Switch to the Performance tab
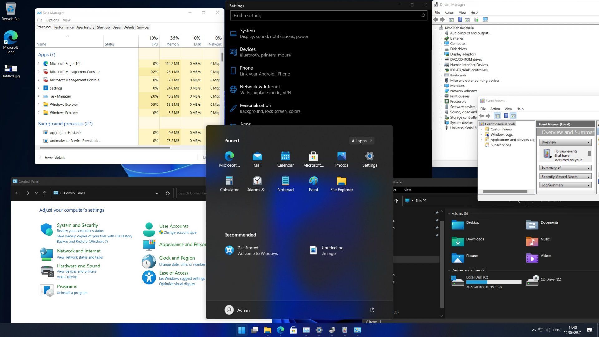The width and height of the screenshot is (599, 337). 64,27
